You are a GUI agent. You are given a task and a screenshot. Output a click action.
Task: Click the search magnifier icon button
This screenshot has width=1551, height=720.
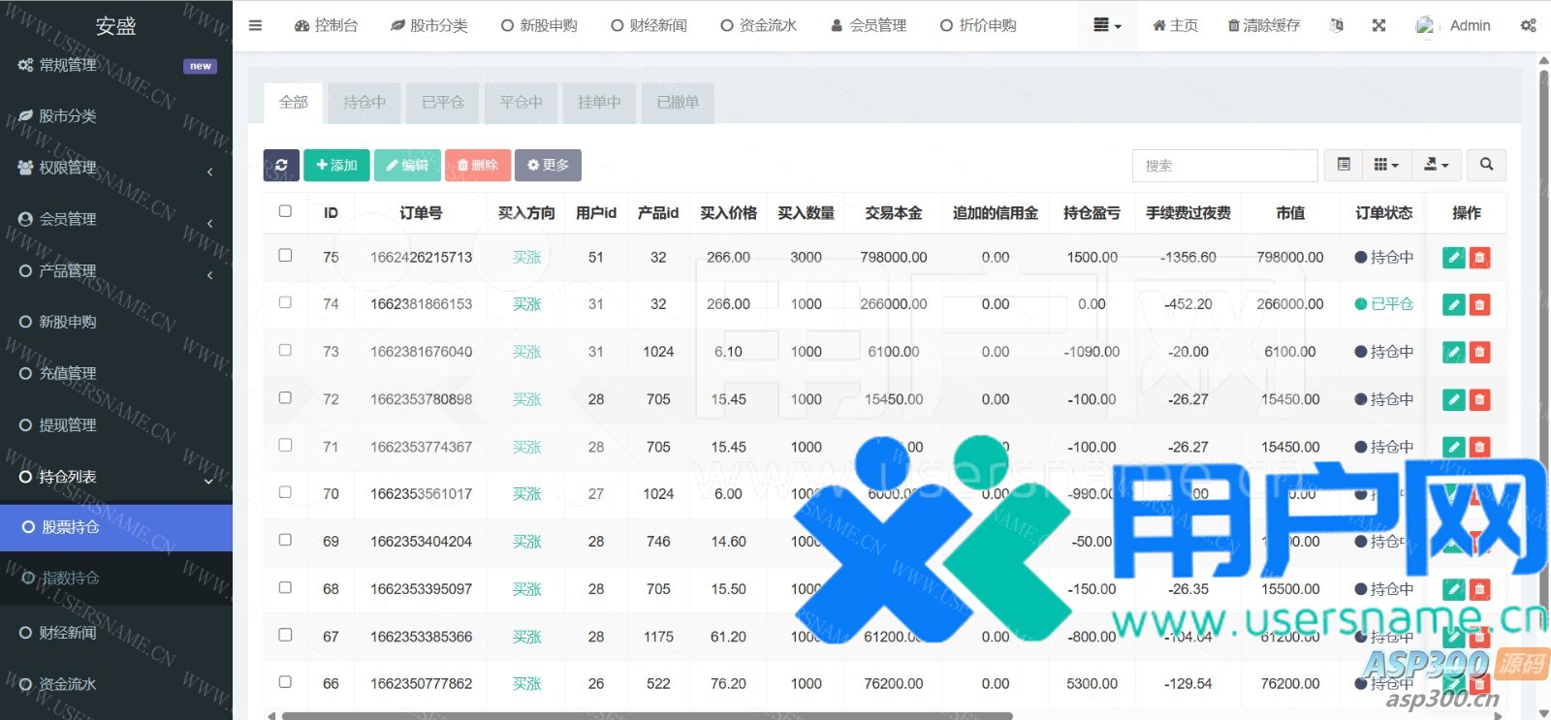1486,165
